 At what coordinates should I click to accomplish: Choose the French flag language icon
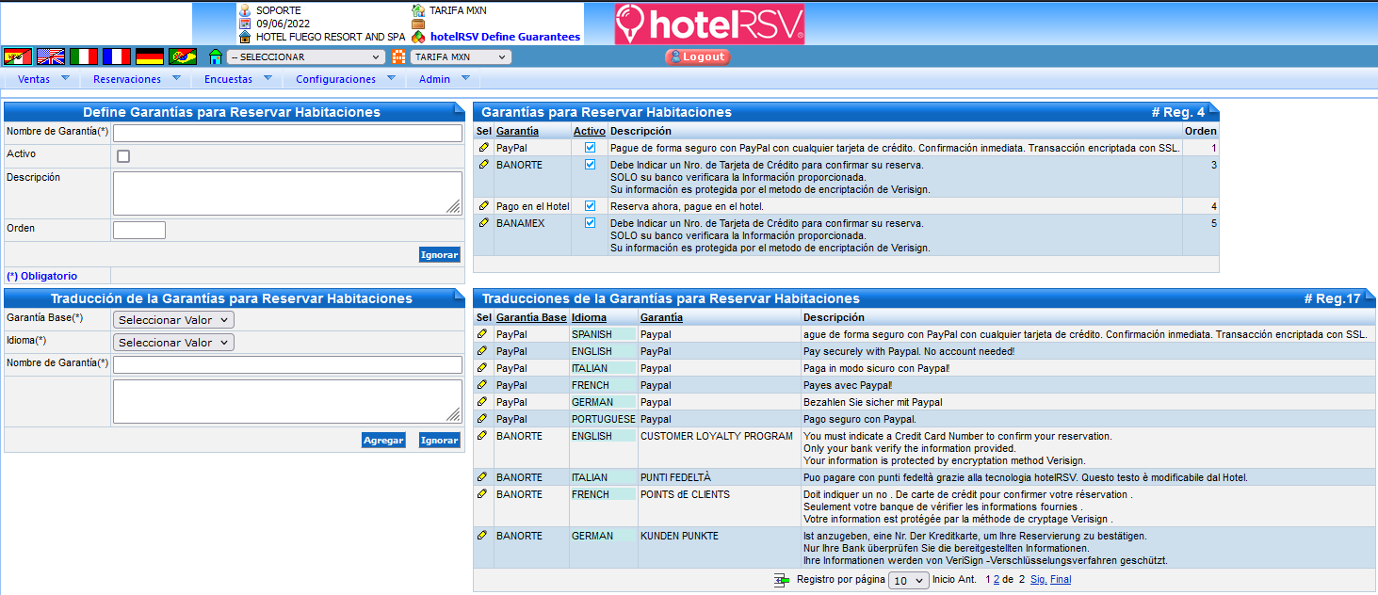[x=117, y=56]
